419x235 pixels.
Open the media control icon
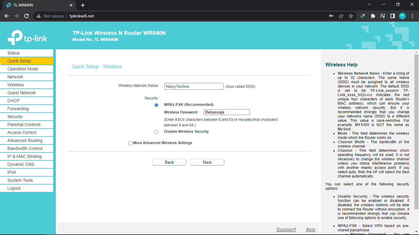coord(382,16)
